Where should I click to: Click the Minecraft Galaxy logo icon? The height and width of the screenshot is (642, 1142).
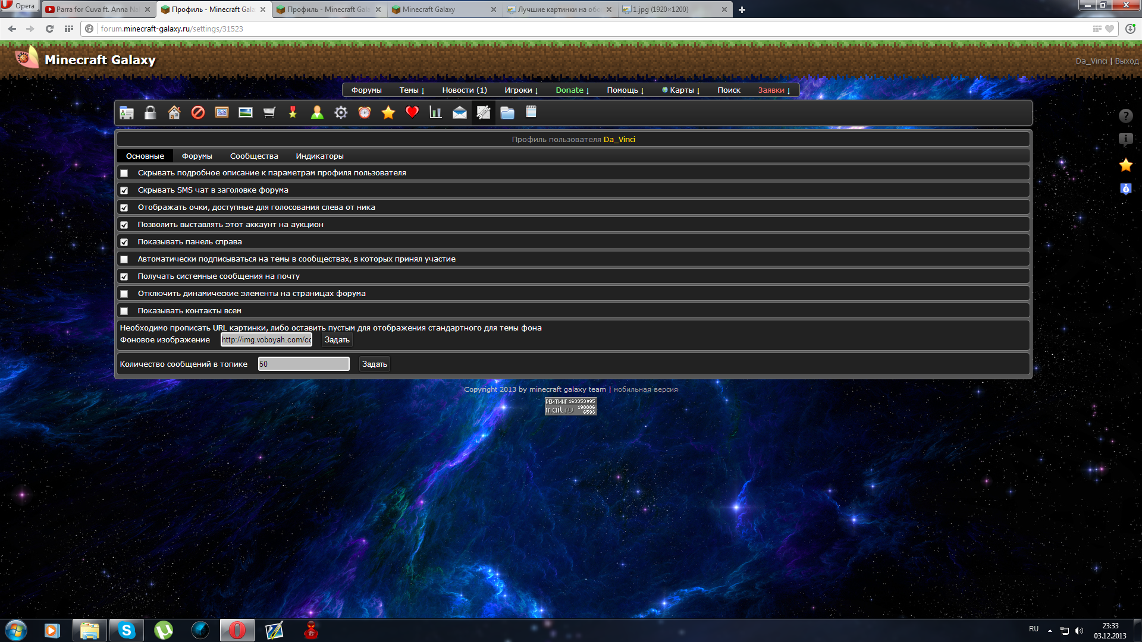(26, 58)
